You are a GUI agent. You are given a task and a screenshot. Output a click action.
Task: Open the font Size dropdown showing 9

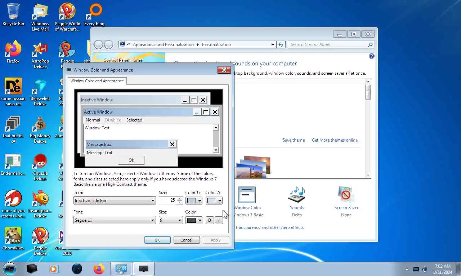tap(171, 220)
